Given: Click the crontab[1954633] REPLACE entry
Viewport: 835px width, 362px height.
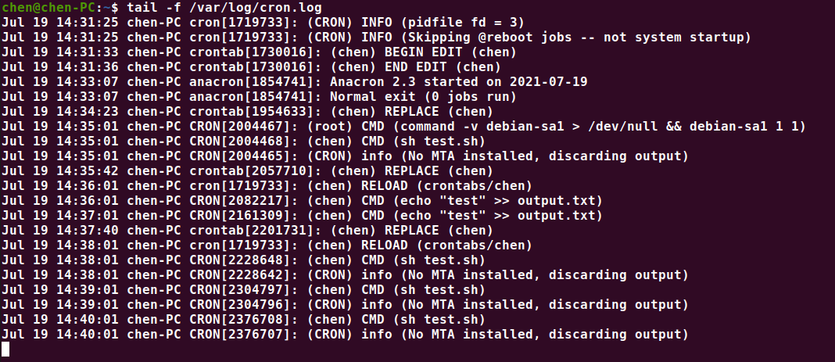Looking at the screenshot, I should tap(248, 112).
